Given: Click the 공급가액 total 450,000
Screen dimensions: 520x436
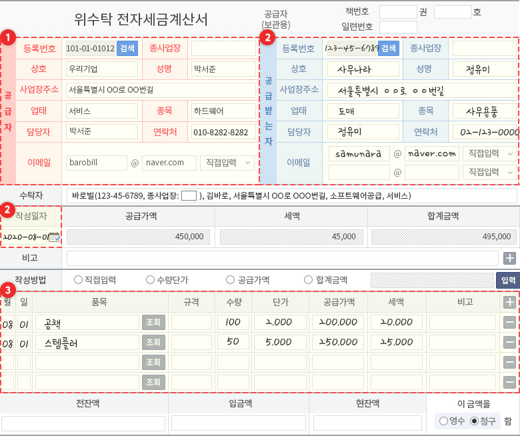Looking at the screenshot, I should pos(138,237).
